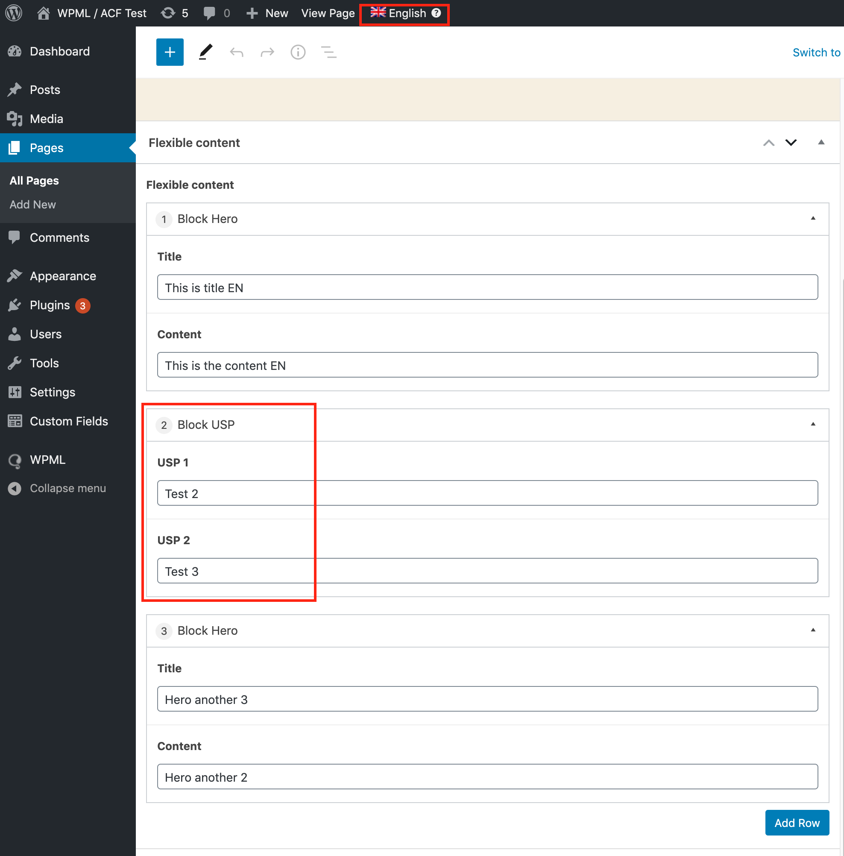This screenshot has height=856, width=844.
Task: Open block navigation outline icon
Action: coord(328,52)
